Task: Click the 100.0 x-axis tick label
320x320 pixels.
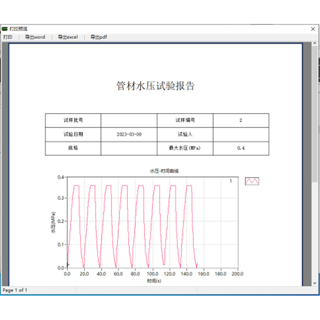Action: point(152,274)
